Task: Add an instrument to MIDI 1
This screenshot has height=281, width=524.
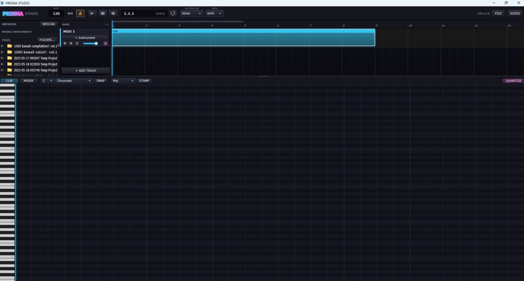Action: pyautogui.click(x=85, y=38)
